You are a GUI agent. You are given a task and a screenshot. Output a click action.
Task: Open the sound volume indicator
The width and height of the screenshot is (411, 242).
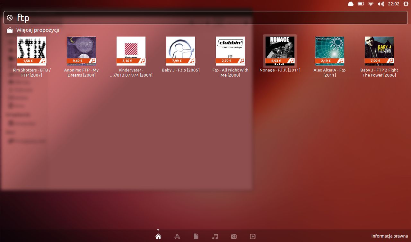tap(381, 4)
